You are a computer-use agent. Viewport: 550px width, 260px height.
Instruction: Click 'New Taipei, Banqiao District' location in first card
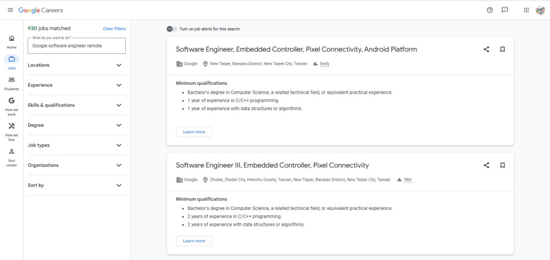259,64
